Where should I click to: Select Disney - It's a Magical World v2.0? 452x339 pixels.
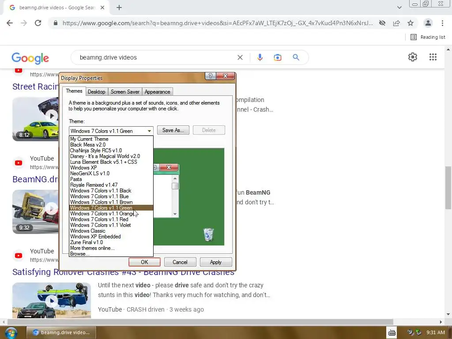pos(111,156)
